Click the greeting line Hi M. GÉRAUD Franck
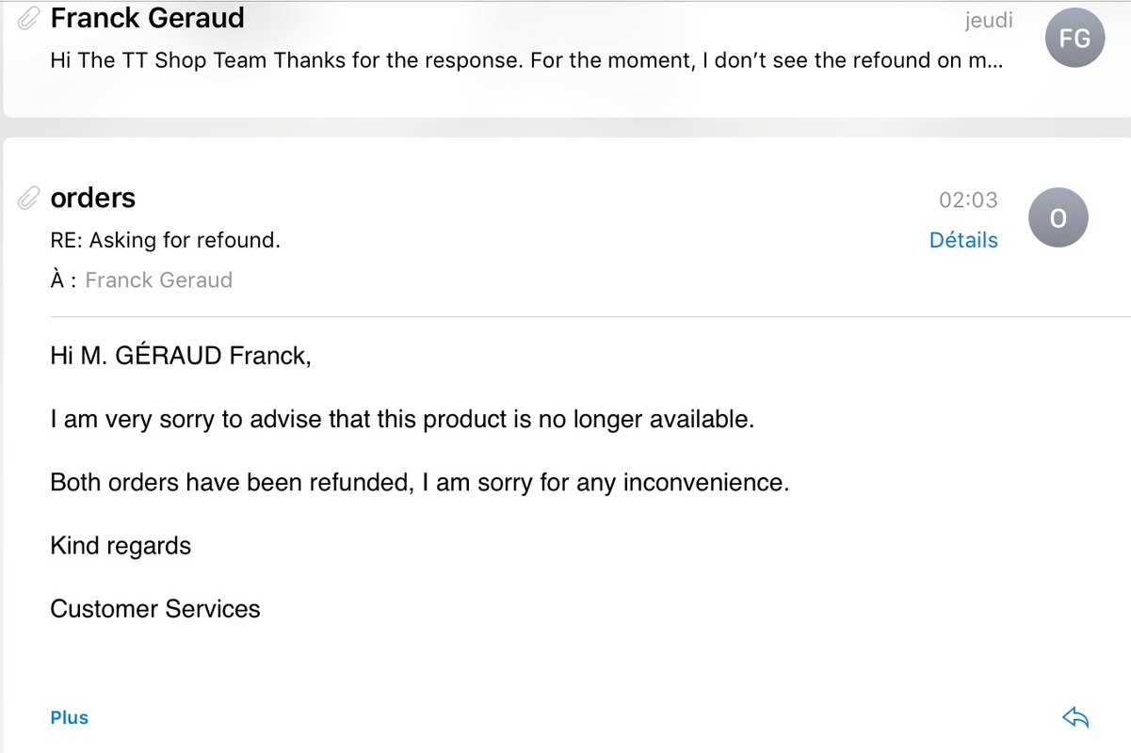Screen dimensions: 1131x753 pos(180,356)
